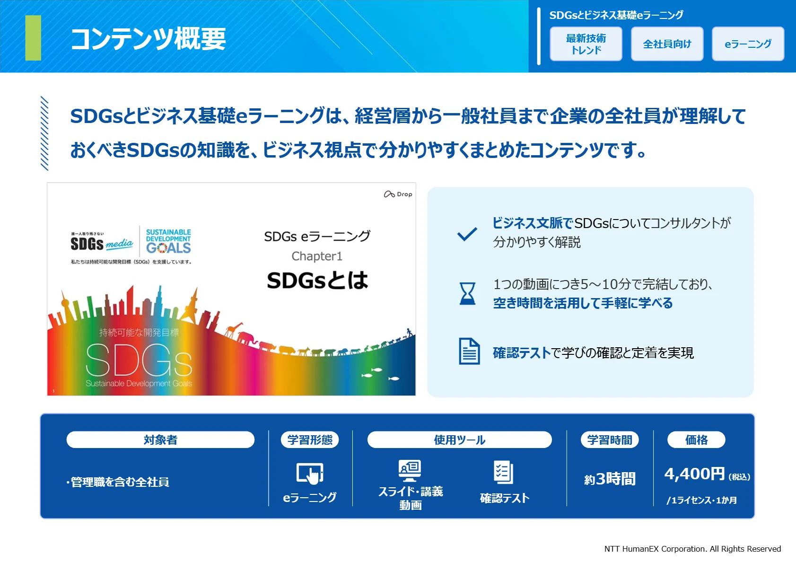
Task: Select the 学習形態 pill label
Action: tap(310, 440)
